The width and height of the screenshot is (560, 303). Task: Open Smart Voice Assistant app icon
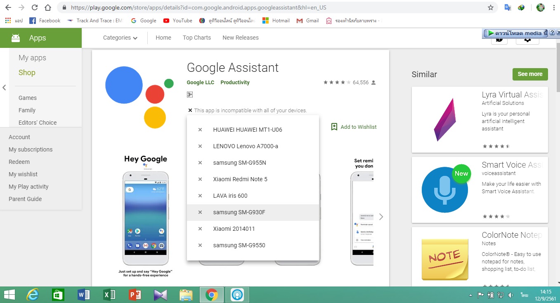coord(445,190)
